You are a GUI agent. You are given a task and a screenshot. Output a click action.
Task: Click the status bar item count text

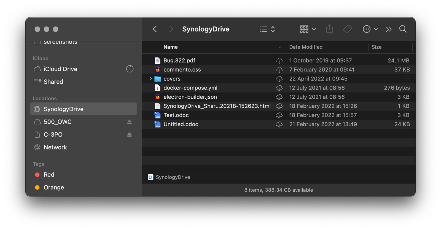click(x=278, y=190)
